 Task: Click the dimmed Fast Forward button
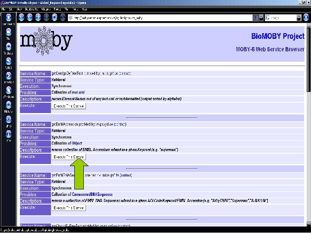click(46, 18)
